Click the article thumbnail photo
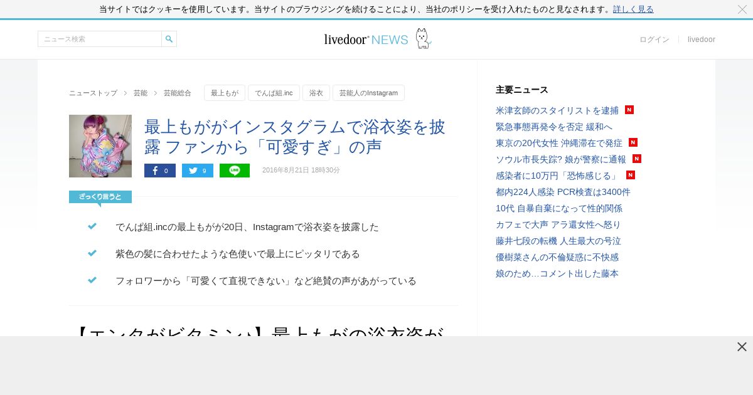The height and width of the screenshot is (395, 753). click(x=100, y=146)
